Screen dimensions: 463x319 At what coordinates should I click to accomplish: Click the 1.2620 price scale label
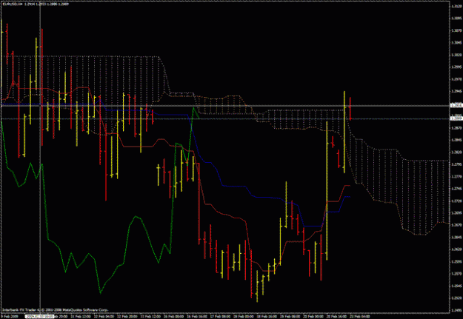click(456, 249)
